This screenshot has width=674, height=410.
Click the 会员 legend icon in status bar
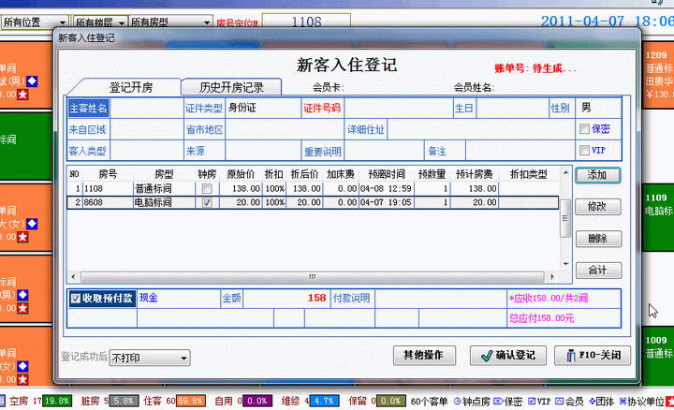(559, 401)
